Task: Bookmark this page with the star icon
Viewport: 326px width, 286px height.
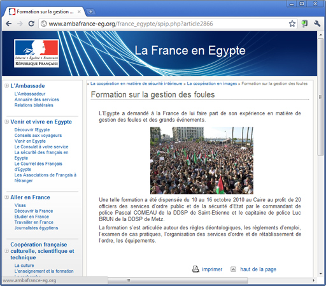Action: [292, 24]
